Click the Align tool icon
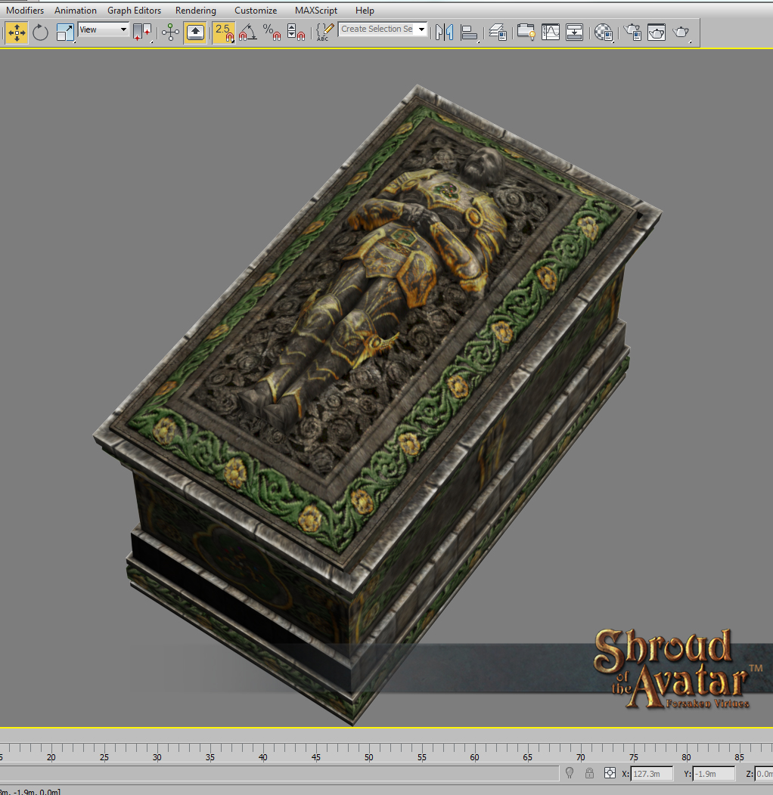773x795 pixels. click(469, 32)
